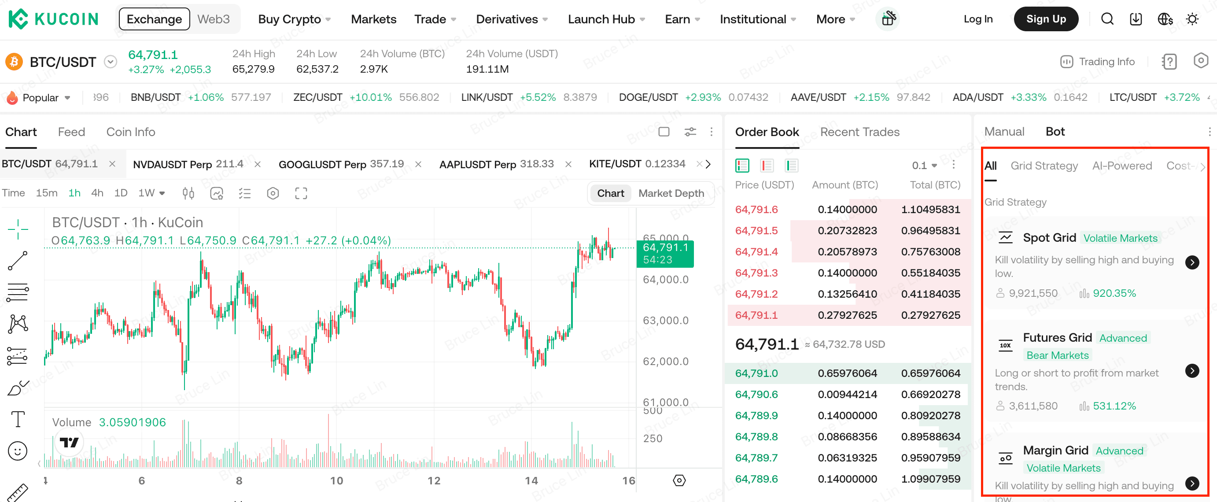Select the pattern drawing tool
This screenshot has width=1217, height=502.
(18, 324)
